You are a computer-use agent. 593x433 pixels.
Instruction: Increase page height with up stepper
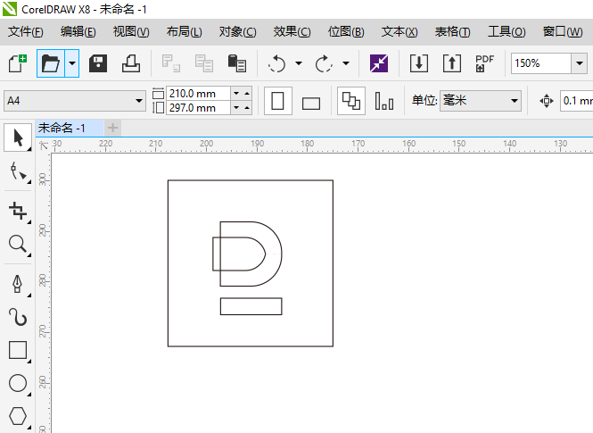(x=247, y=108)
